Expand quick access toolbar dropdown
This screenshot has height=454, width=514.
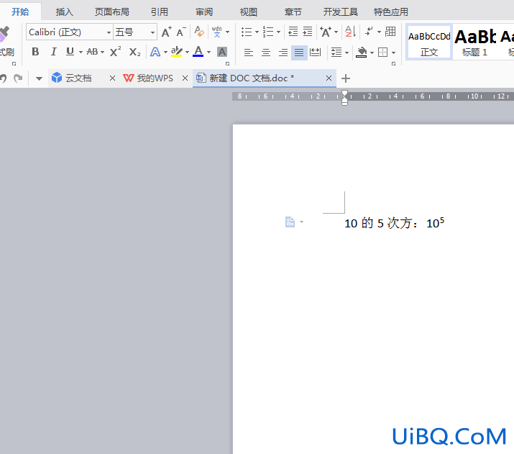pos(39,78)
